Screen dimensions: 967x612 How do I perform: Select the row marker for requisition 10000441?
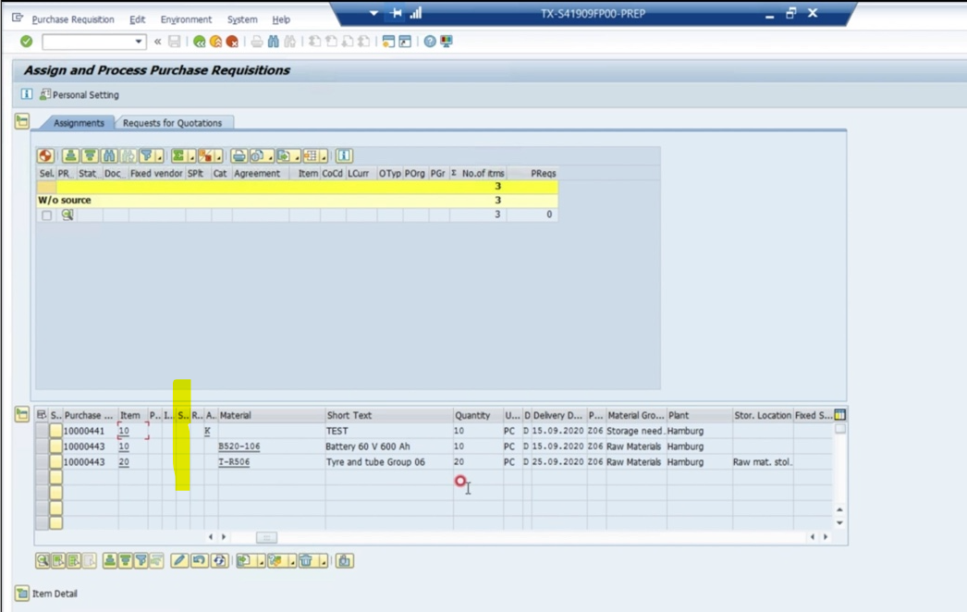[x=42, y=431]
